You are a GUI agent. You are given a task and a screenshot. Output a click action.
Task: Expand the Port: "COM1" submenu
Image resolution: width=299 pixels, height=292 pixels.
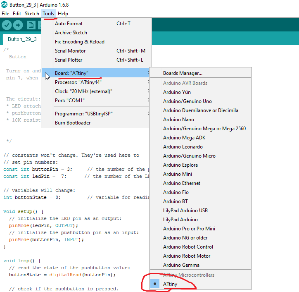coord(96,101)
